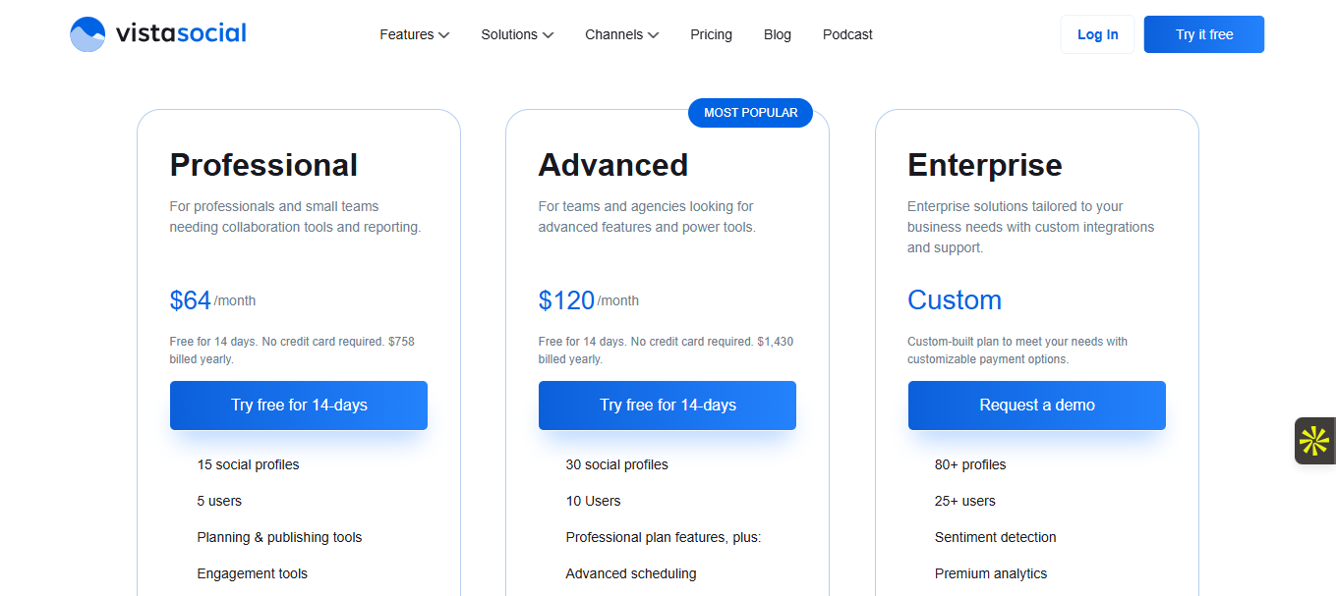Click the Professional plan heading
The image size is (1336, 596).
tap(263, 165)
